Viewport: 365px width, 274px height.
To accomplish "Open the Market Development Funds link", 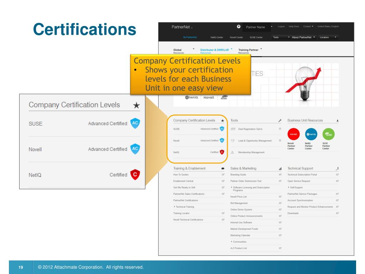I will 244,229.
